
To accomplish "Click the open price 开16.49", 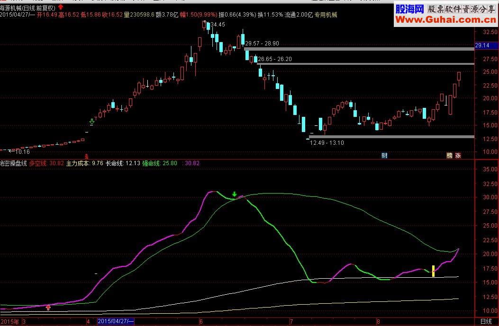I will tap(47, 15).
